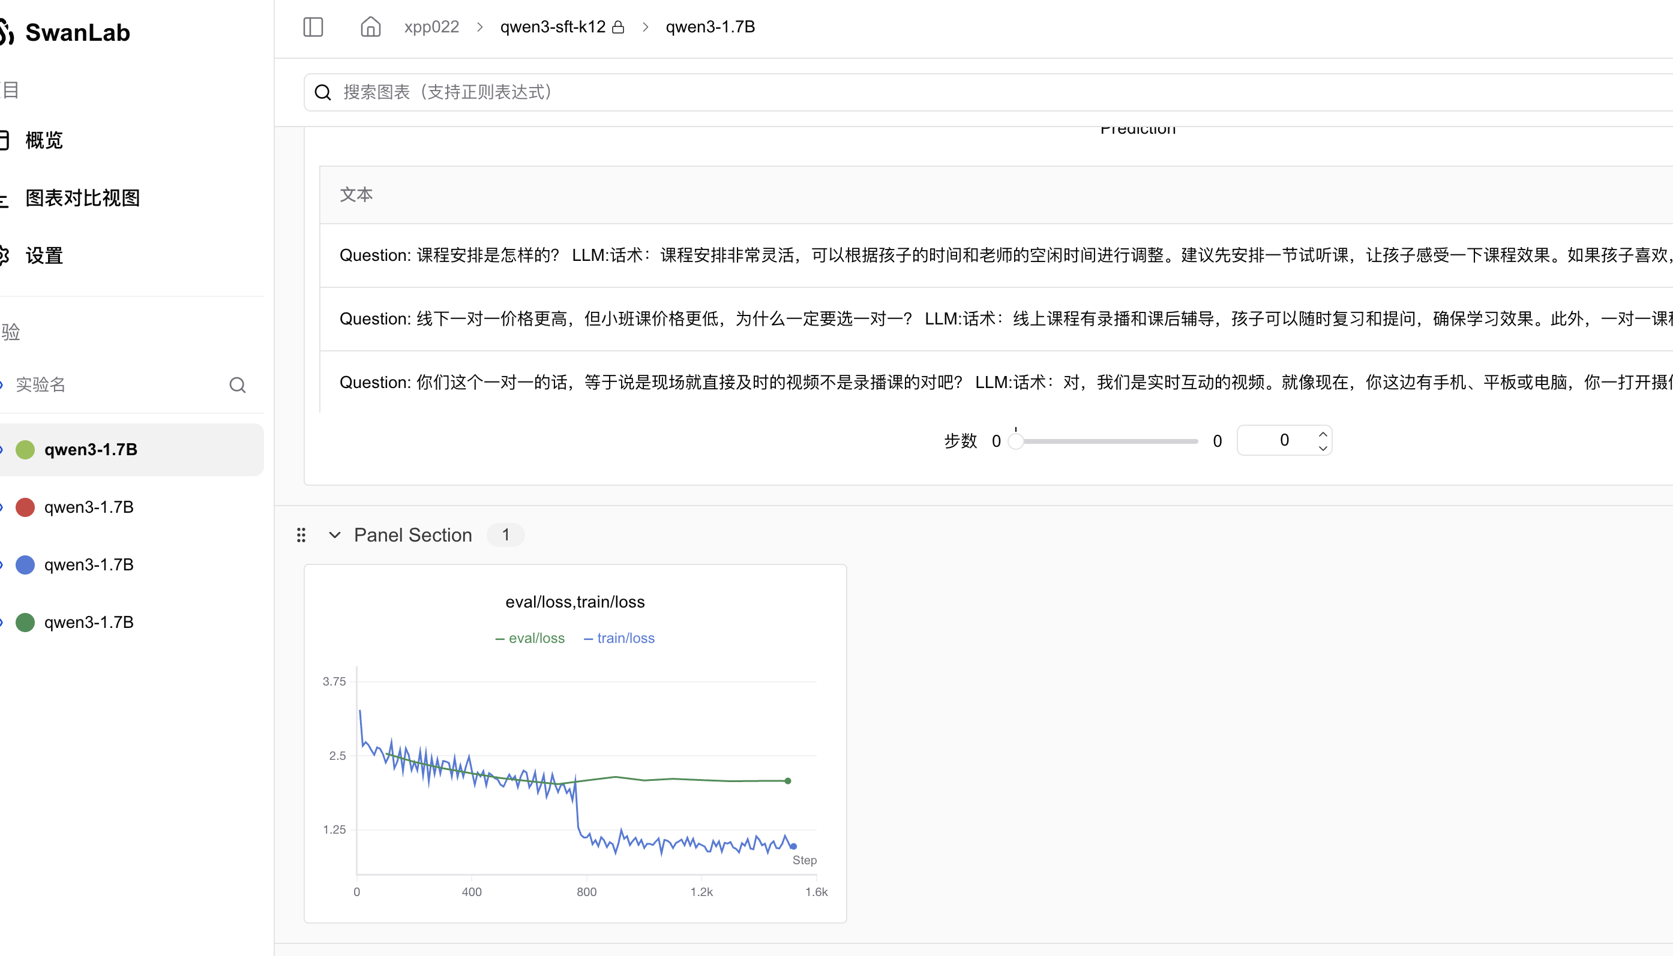Collapse the Panel Section chevron
1673x956 pixels.
(x=334, y=535)
